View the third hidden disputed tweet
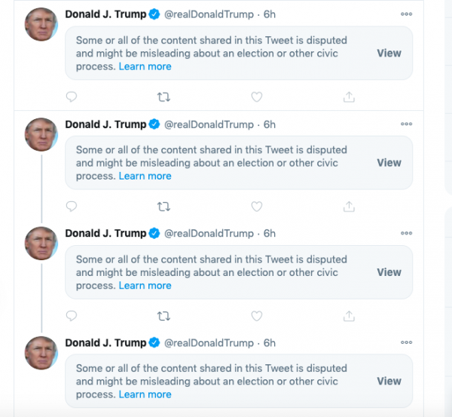Image resolution: width=452 pixels, height=417 pixels. coord(389,272)
